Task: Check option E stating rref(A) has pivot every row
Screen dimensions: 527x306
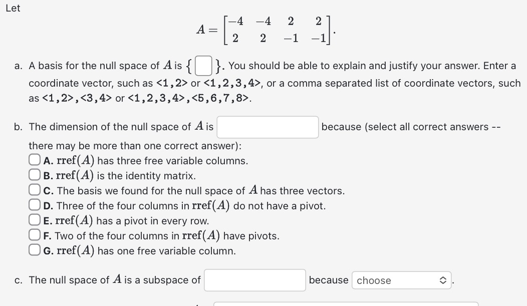Action: [x=34, y=218]
